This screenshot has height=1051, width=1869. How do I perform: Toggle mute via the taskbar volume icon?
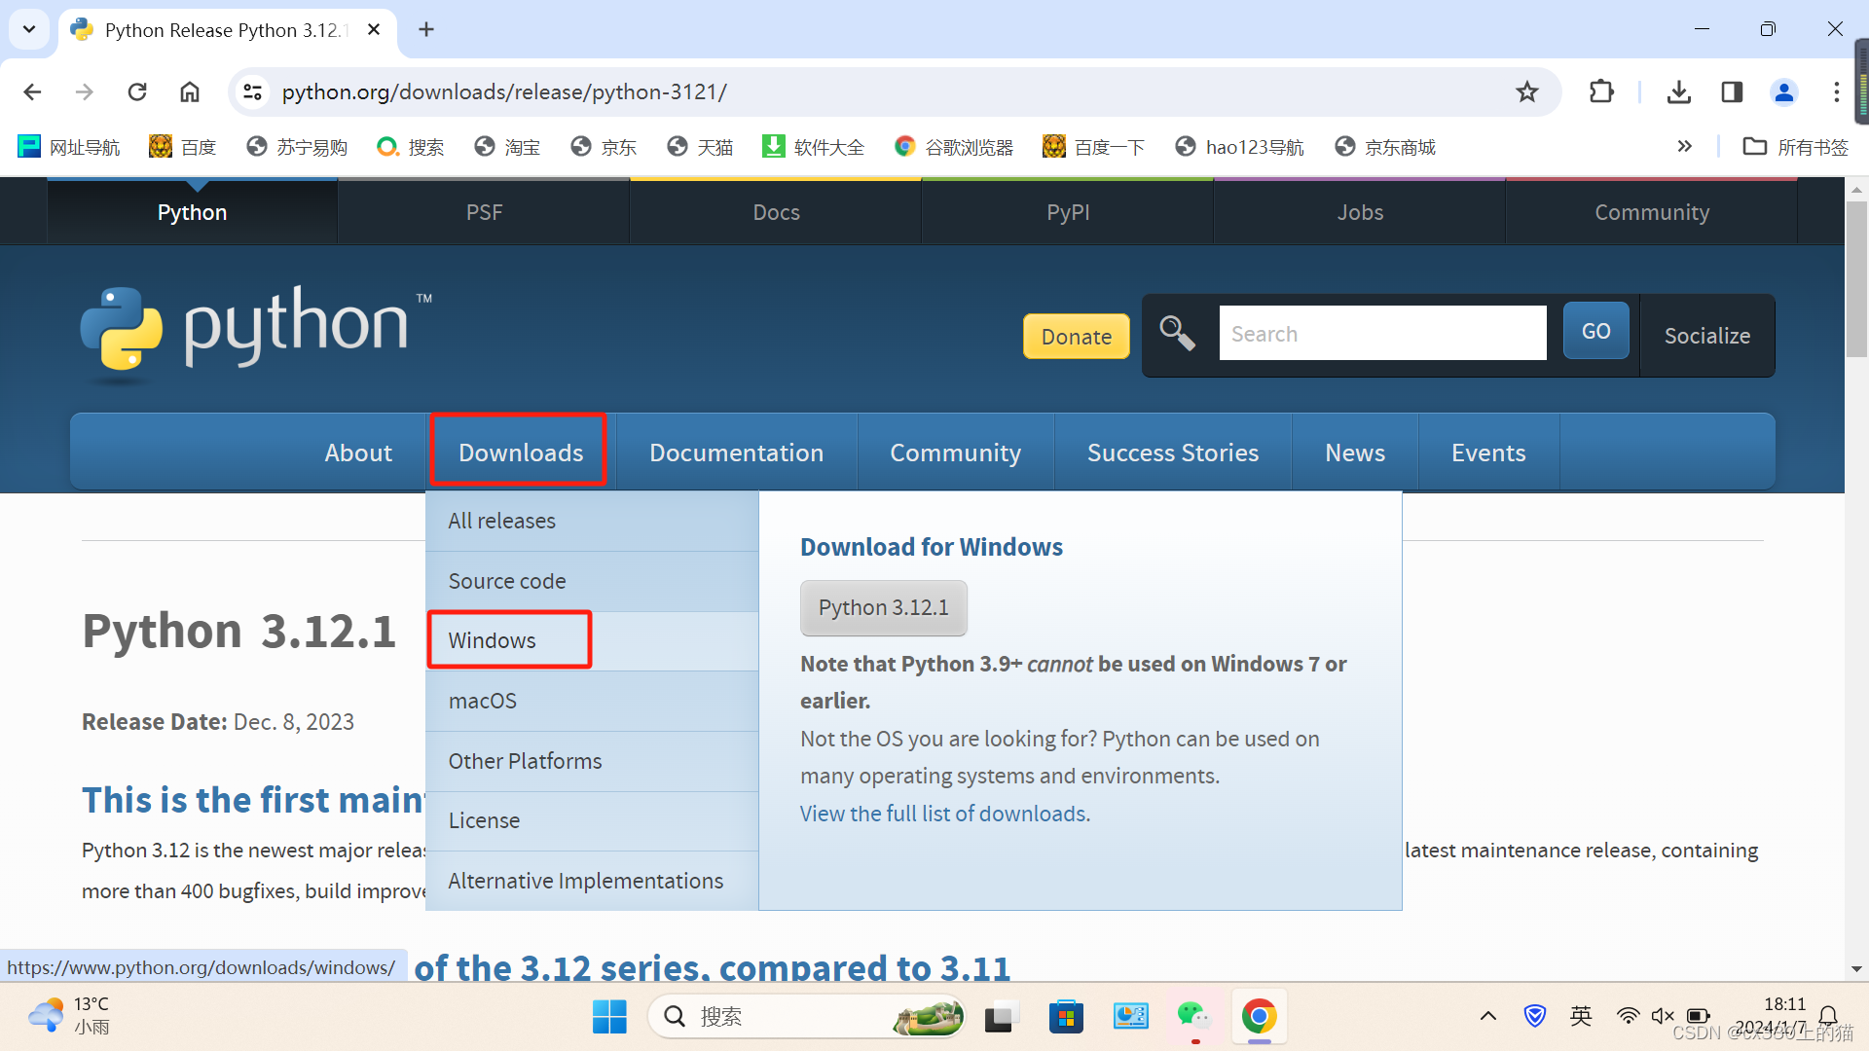1663,1016
